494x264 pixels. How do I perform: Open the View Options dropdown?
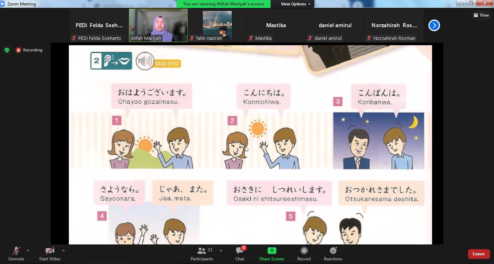pyautogui.click(x=296, y=4)
